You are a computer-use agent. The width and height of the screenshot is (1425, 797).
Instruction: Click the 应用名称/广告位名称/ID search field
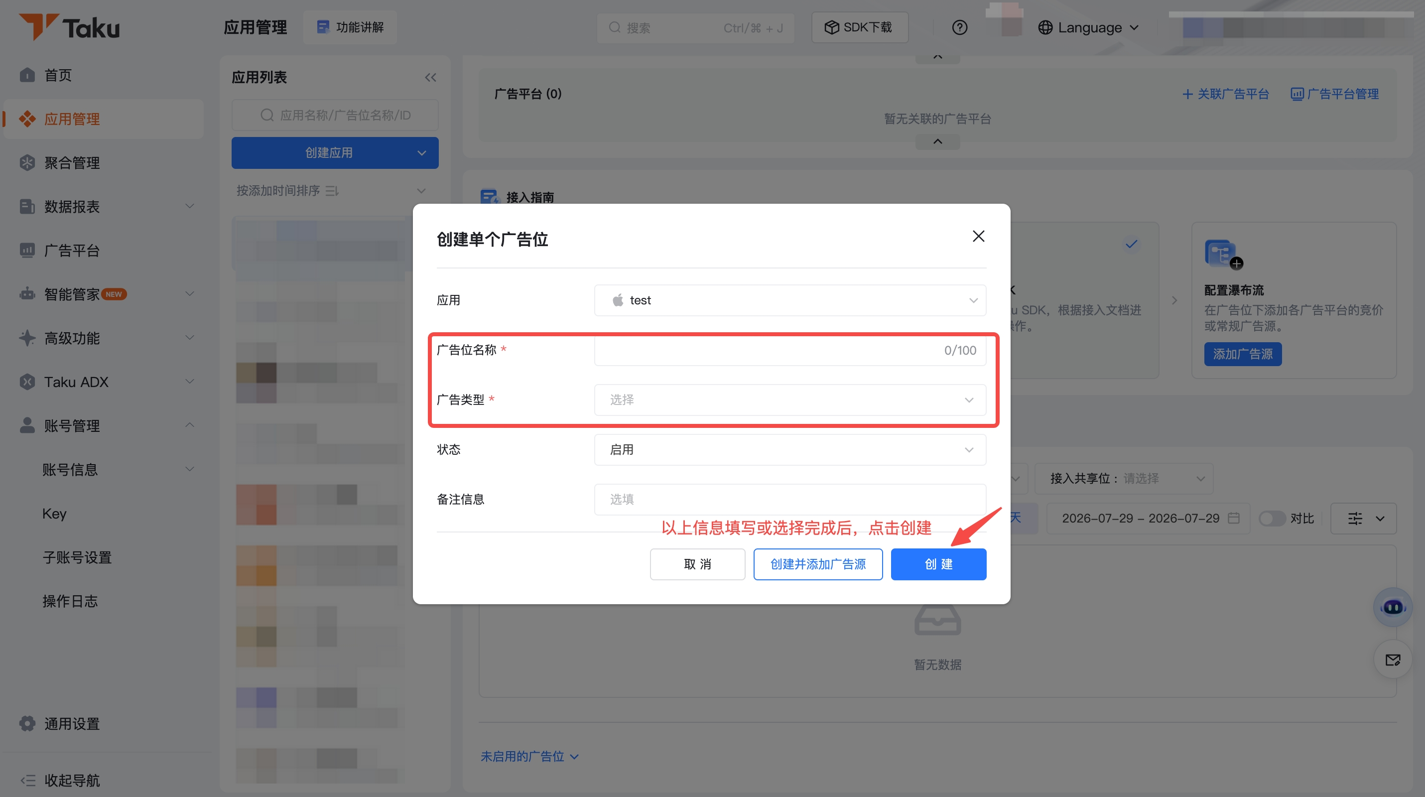click(335, 115)
